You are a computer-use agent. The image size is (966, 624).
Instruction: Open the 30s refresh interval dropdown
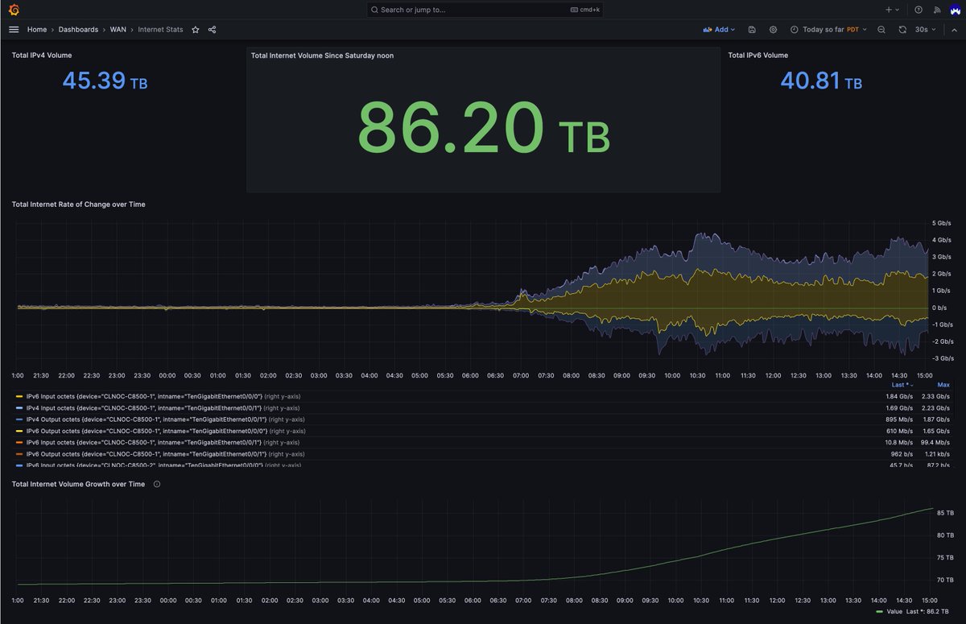coord(926,29)
